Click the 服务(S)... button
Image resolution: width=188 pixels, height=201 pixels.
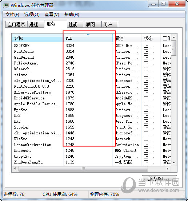160,178
